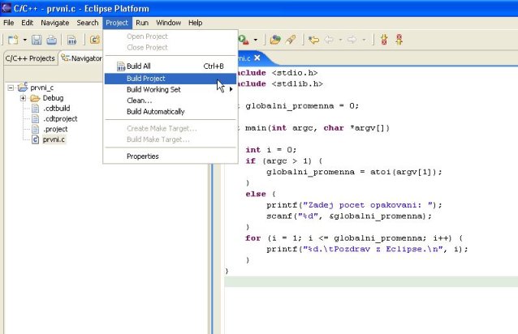The height and width of the screenshot is (334, 518).
Task: Click the <stdio.h> include text
Action: [295, 73]
